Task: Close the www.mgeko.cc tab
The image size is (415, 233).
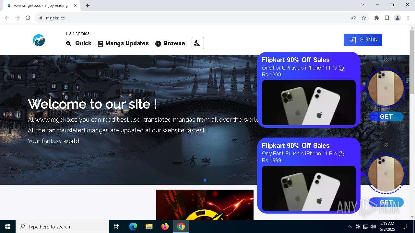Action: pos(75,6)
